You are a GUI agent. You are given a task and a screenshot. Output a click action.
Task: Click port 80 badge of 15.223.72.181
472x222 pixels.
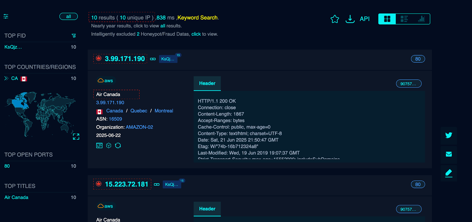click(x=418, y=185)
